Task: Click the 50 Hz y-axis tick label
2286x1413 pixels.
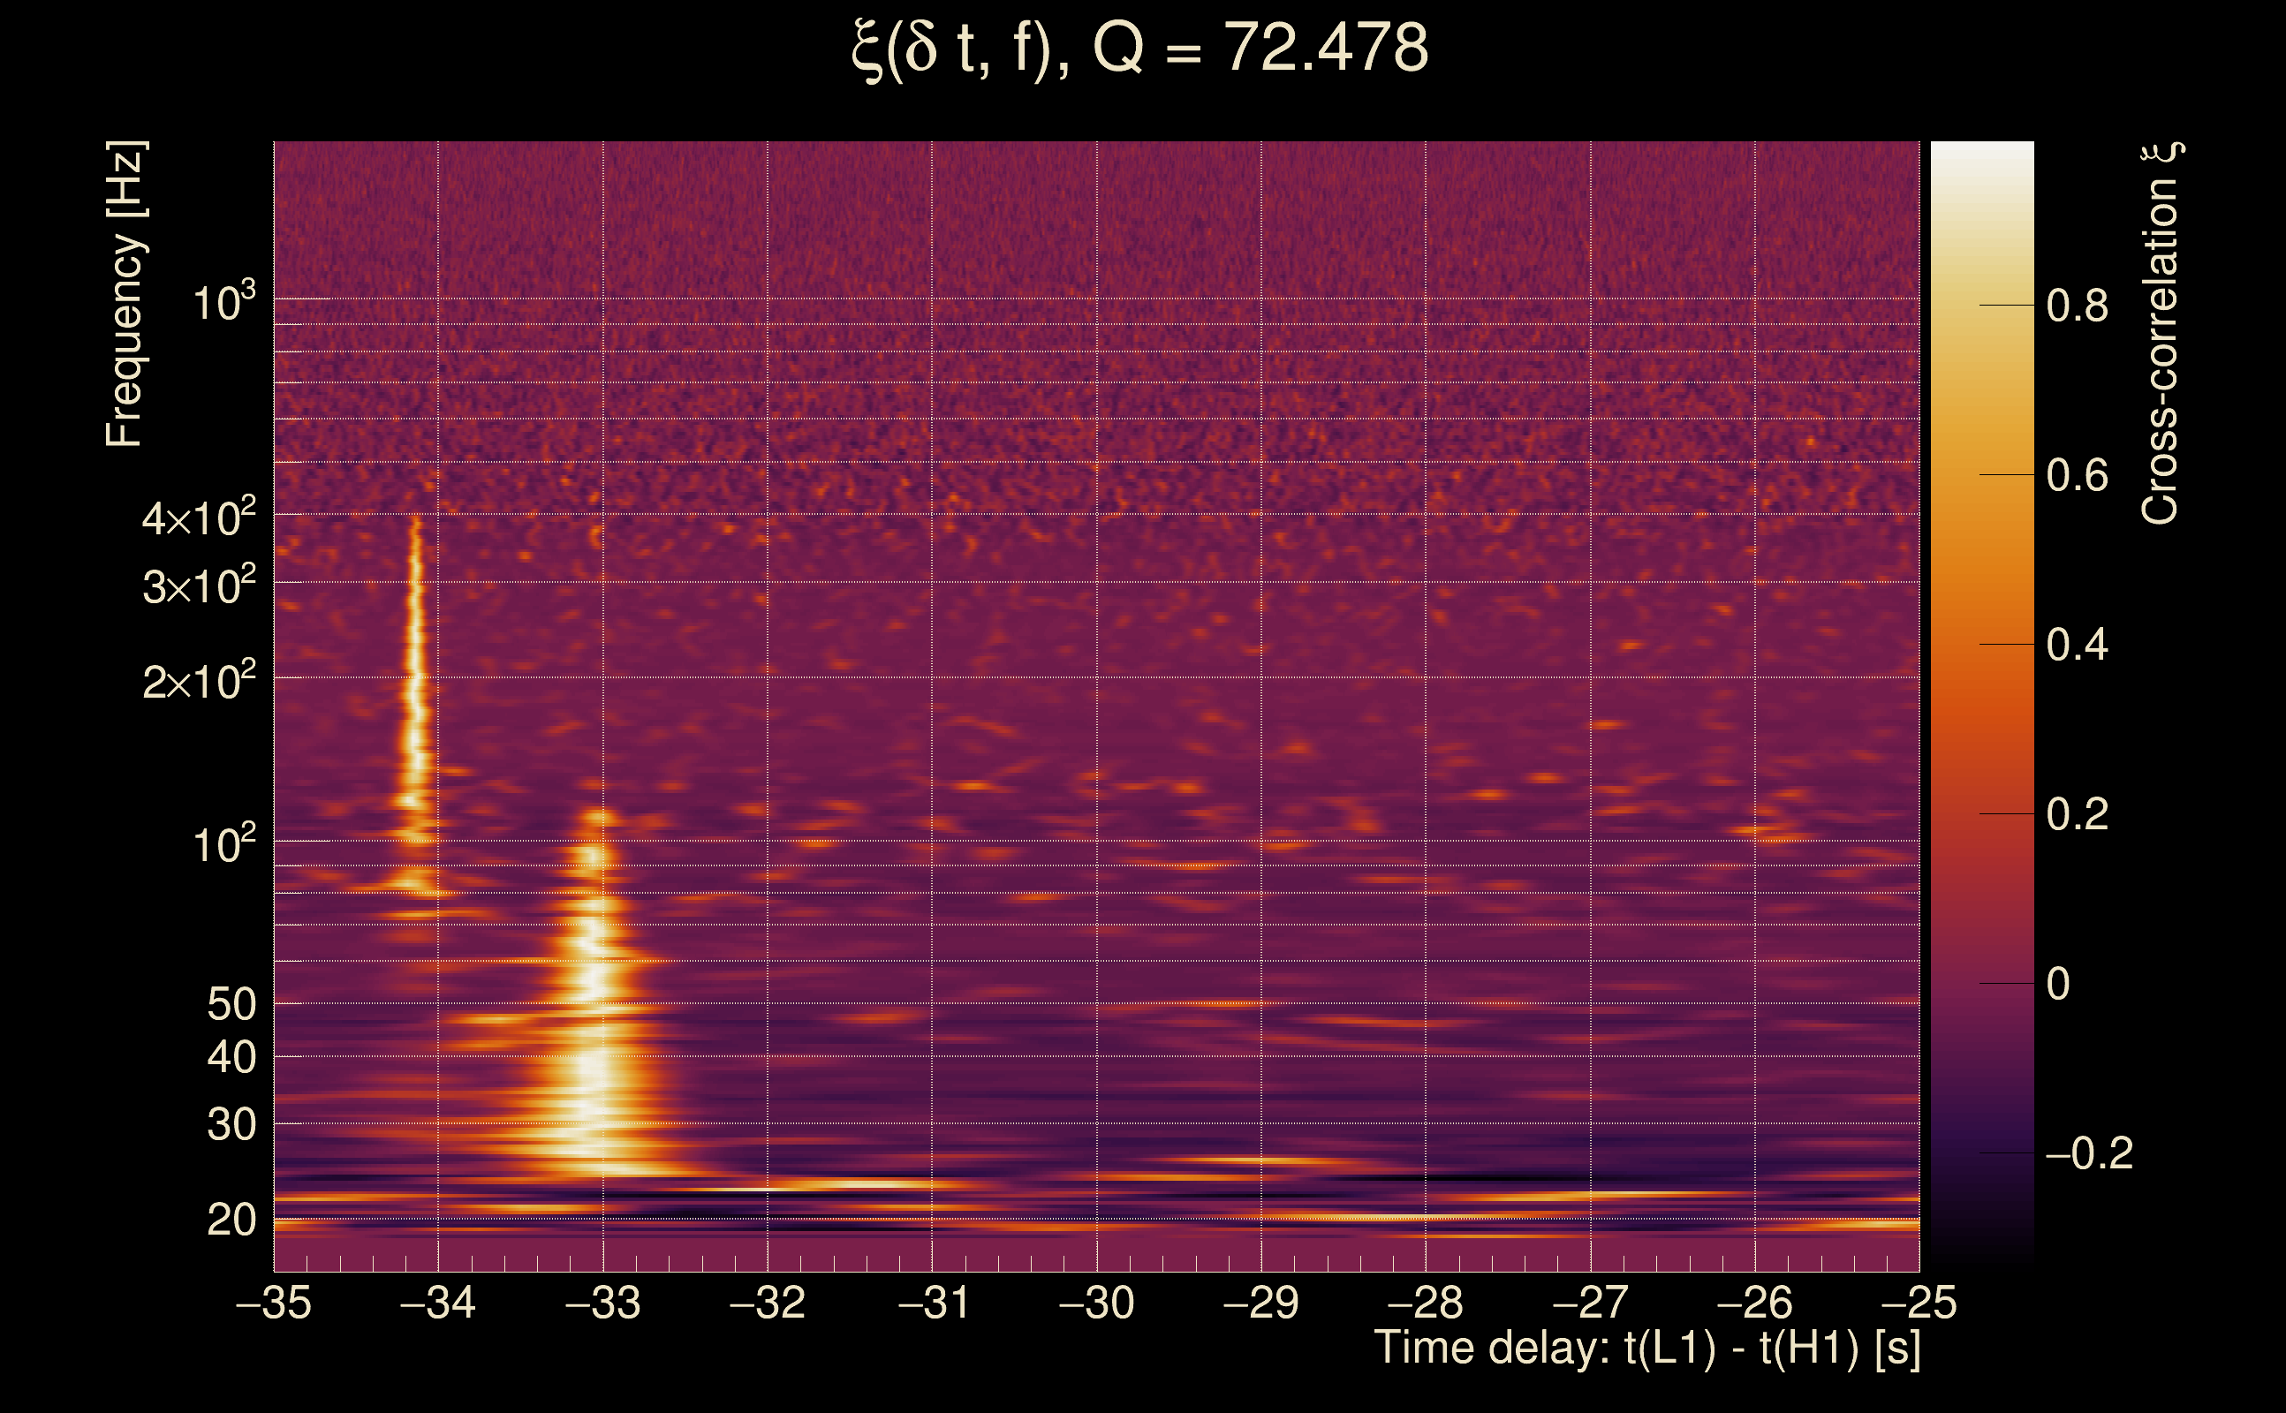Action: tap(231, 1005)
